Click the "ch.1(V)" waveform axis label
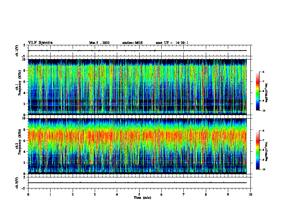The width and height of the screenshot is (282, 218). (x=17, y=51)
